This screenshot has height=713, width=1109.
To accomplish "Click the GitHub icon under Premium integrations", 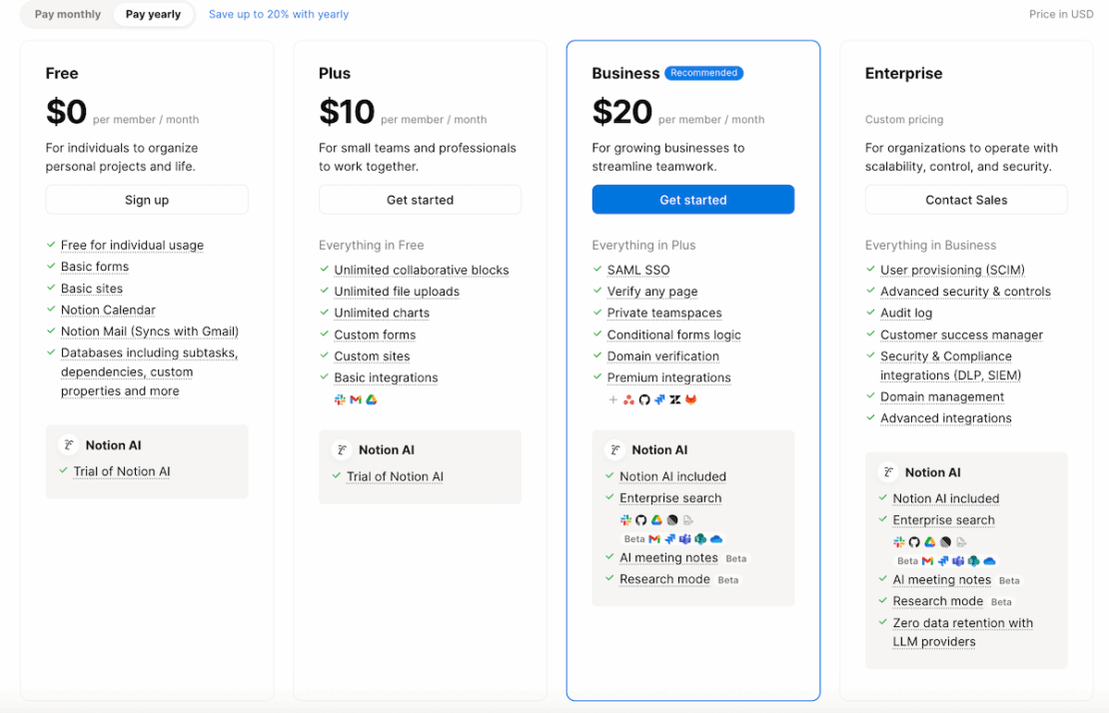I will [643, 399].
